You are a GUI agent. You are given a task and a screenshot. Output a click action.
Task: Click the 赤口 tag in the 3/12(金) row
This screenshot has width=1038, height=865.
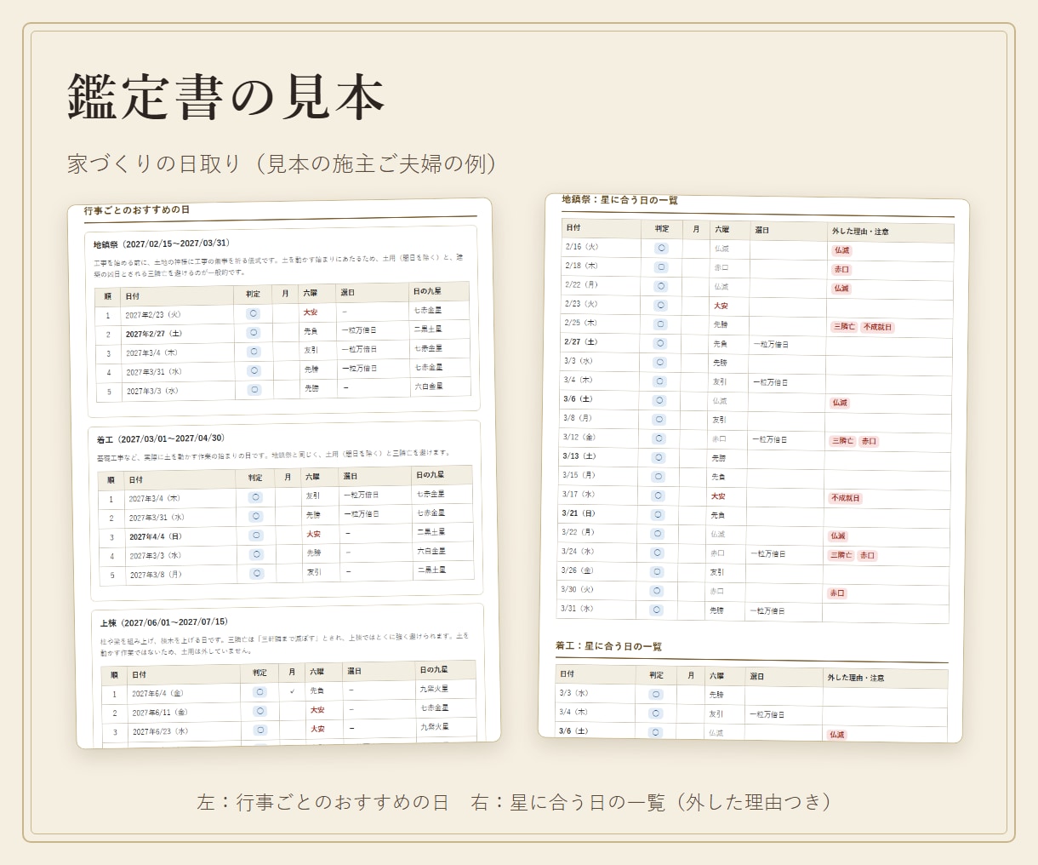869,441
